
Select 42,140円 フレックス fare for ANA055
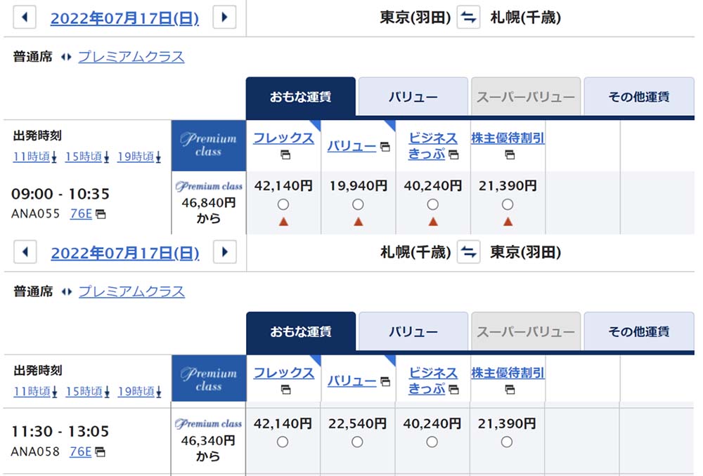(x=283, y=204)
